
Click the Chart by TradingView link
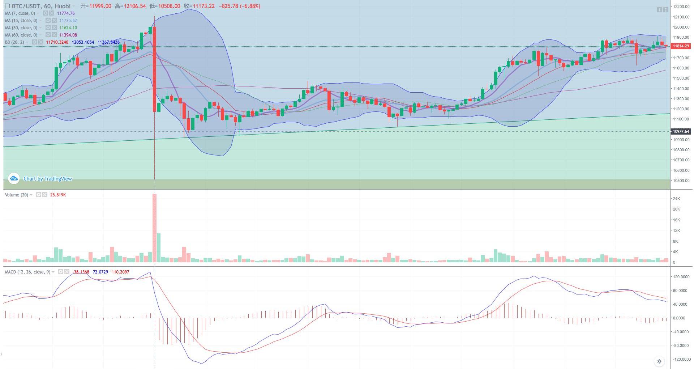47,179
